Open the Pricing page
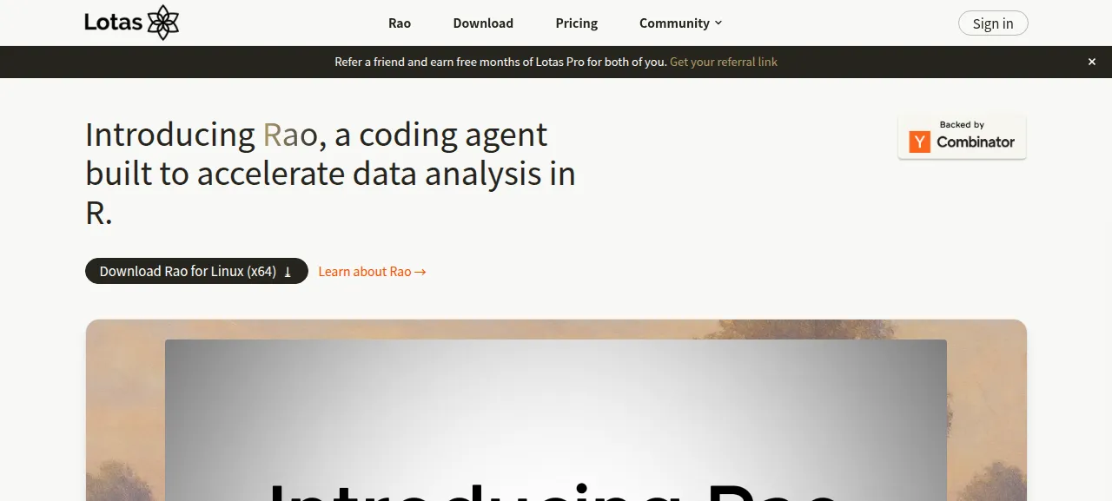Screen dimensions: 1112x501 point(577,23)
